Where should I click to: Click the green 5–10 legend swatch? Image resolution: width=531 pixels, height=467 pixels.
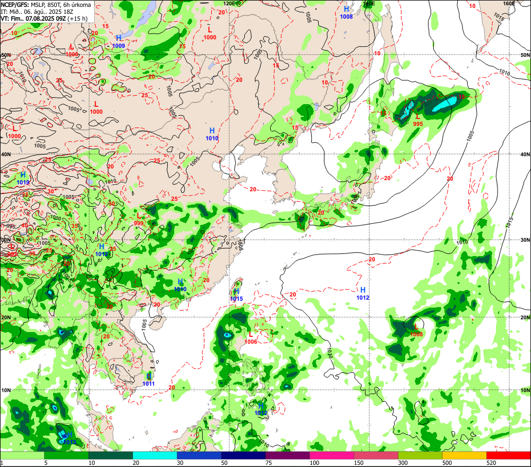pyautogui.click(x=66, y=455)
